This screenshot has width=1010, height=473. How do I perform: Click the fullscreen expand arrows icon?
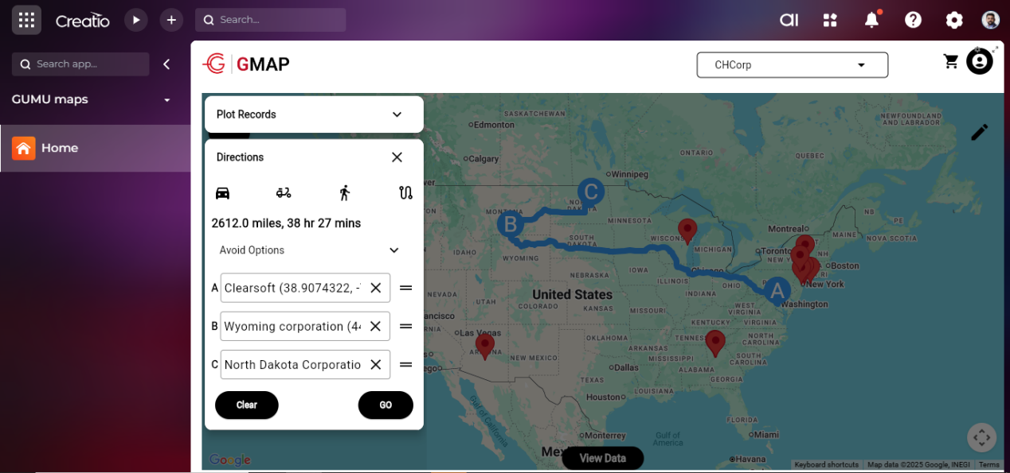[996, 49]
